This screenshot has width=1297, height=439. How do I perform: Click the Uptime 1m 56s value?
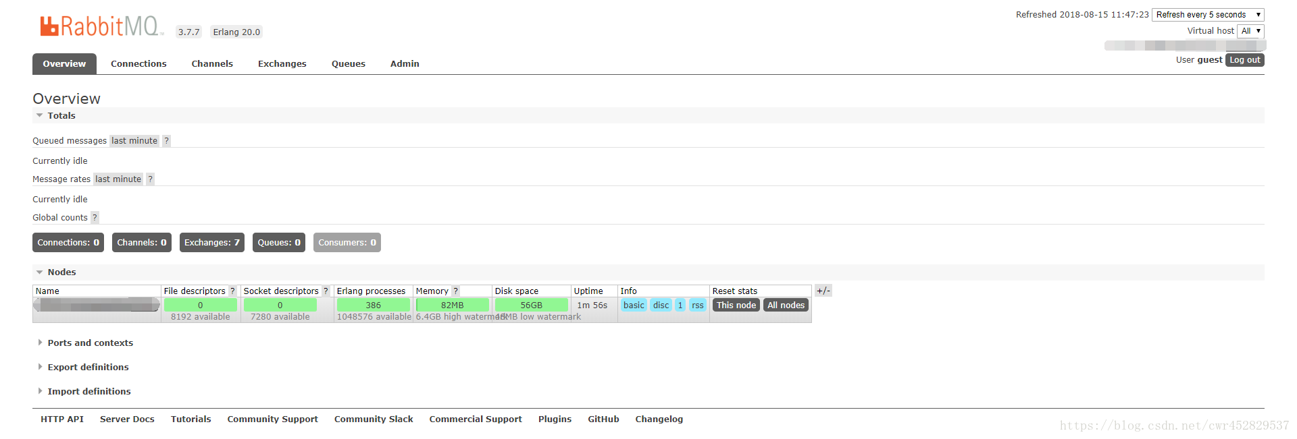coord(592,305)
